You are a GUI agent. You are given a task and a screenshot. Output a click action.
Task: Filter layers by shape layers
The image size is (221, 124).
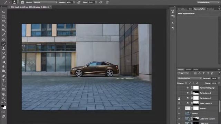pos(208,73)
